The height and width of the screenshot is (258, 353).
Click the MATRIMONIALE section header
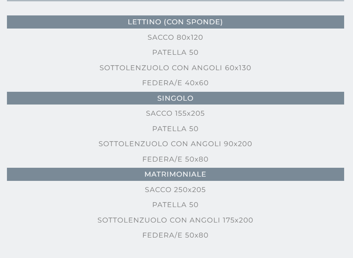coord(175,174)
